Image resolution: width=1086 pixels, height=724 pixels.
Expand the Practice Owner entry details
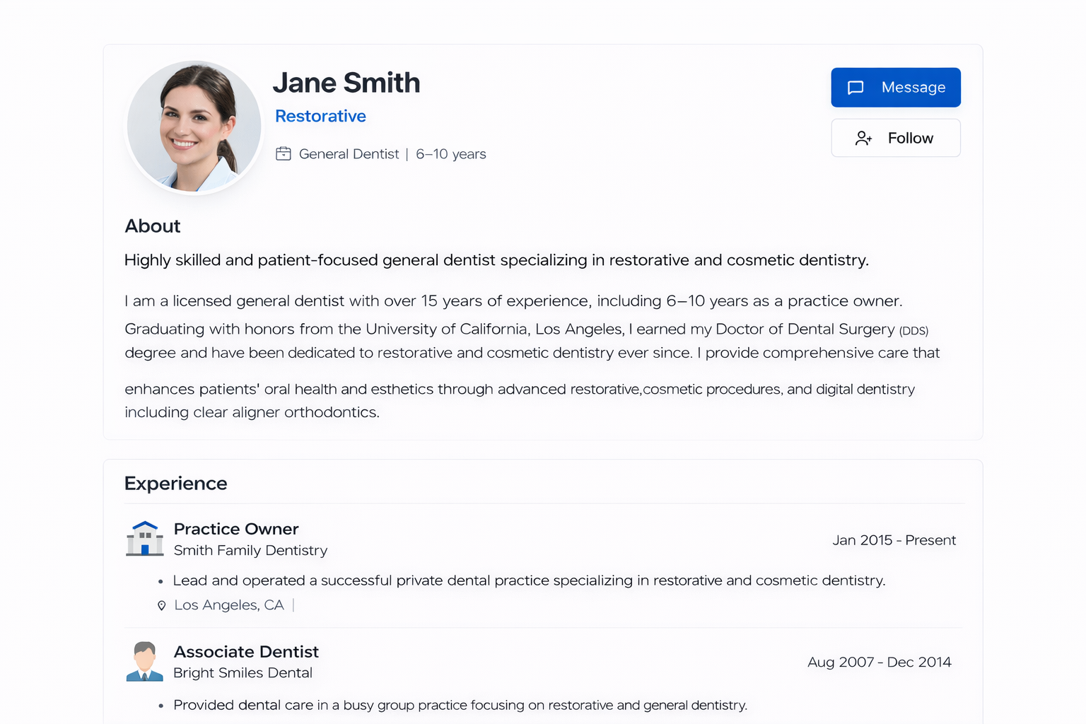236,529
